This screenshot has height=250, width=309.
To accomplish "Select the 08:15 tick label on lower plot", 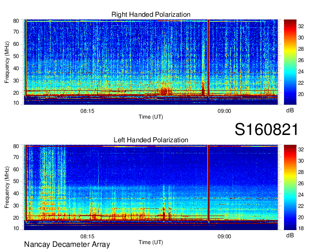I will click(87, 236).
